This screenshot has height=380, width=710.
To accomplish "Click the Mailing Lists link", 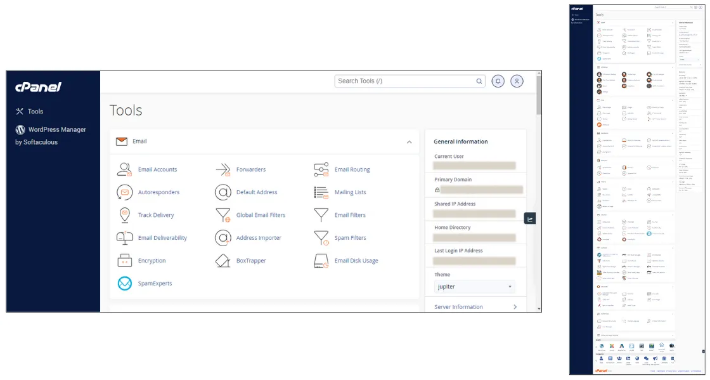I will [x=350, y=192].
